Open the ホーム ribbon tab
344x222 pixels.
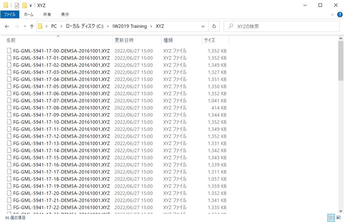click(29, 15)
